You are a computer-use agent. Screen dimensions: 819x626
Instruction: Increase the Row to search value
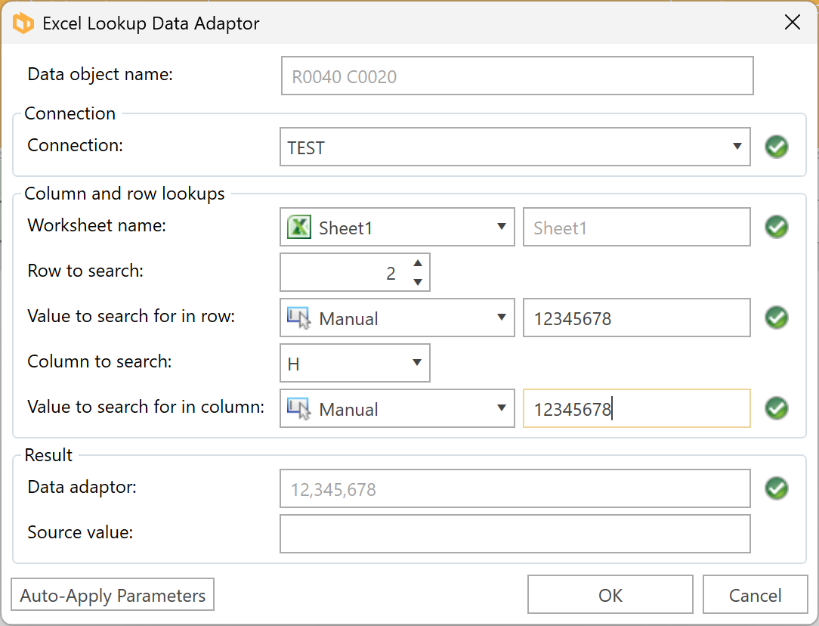coord(418,263)
